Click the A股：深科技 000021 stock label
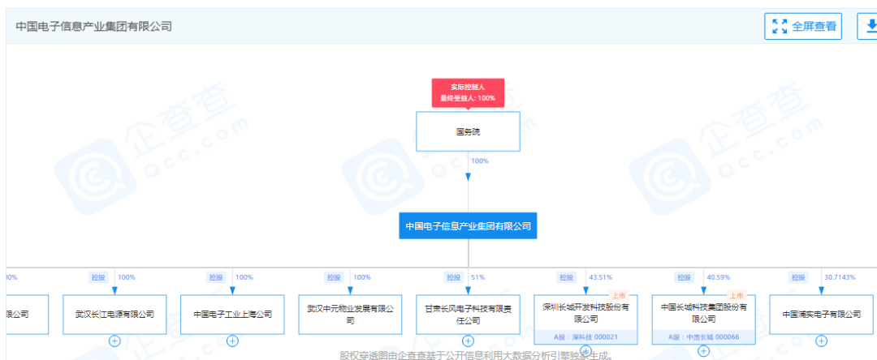The image size is (877, 360). click(585, 337)
